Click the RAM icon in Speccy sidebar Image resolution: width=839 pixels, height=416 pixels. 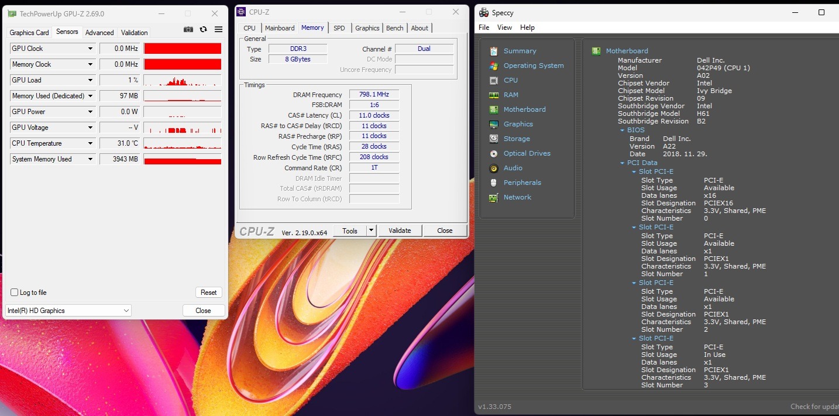pyautogui.click(x=494, y=95)
